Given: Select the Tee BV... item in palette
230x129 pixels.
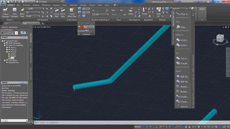Looking at the screenshot, I should pos(182,63).
